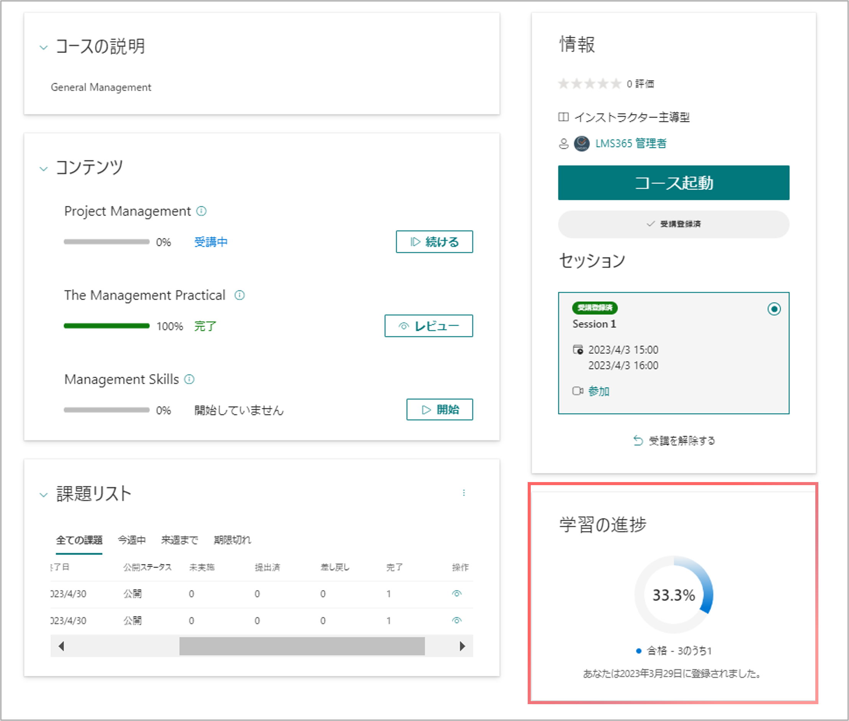Click the eye icon in first assignment row
849x721 pixels.
pos(456,593)
